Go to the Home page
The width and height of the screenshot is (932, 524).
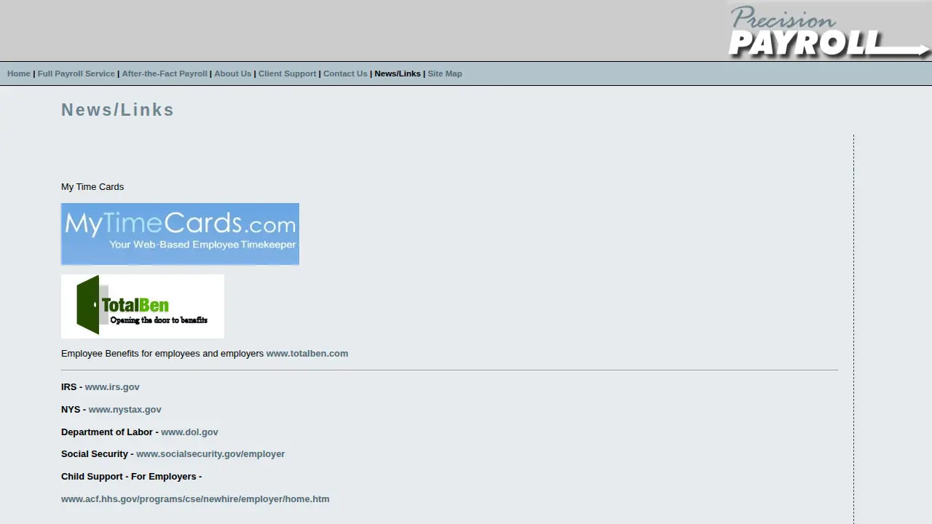19,74
